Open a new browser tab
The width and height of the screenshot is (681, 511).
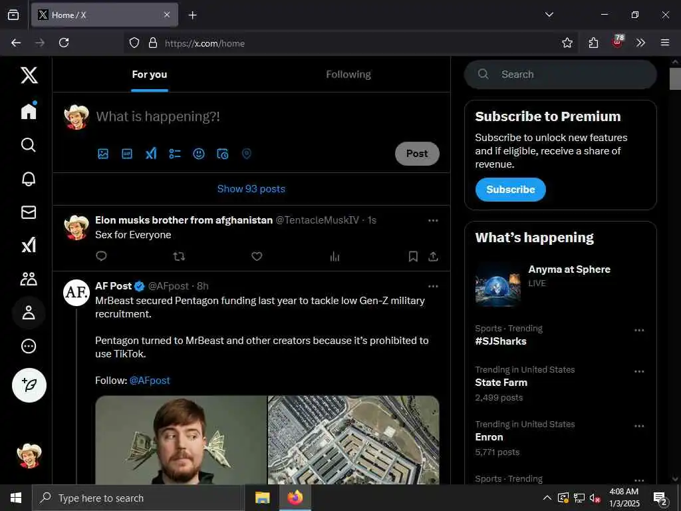click(192, 15)
